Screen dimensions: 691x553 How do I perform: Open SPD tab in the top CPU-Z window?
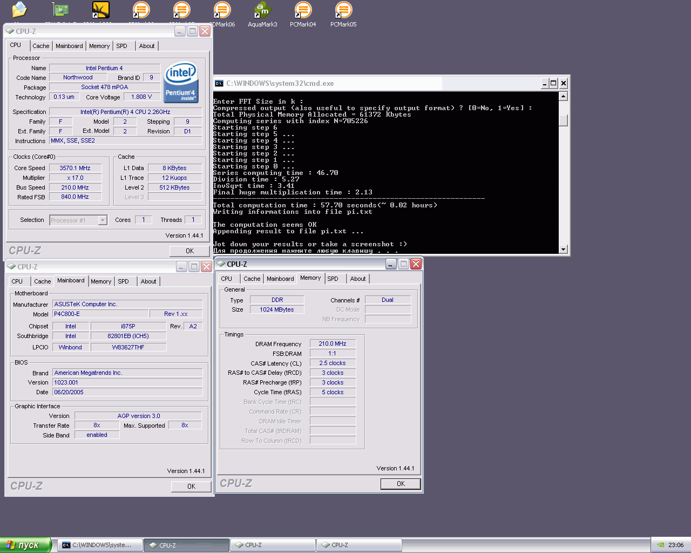click(122, 46)
